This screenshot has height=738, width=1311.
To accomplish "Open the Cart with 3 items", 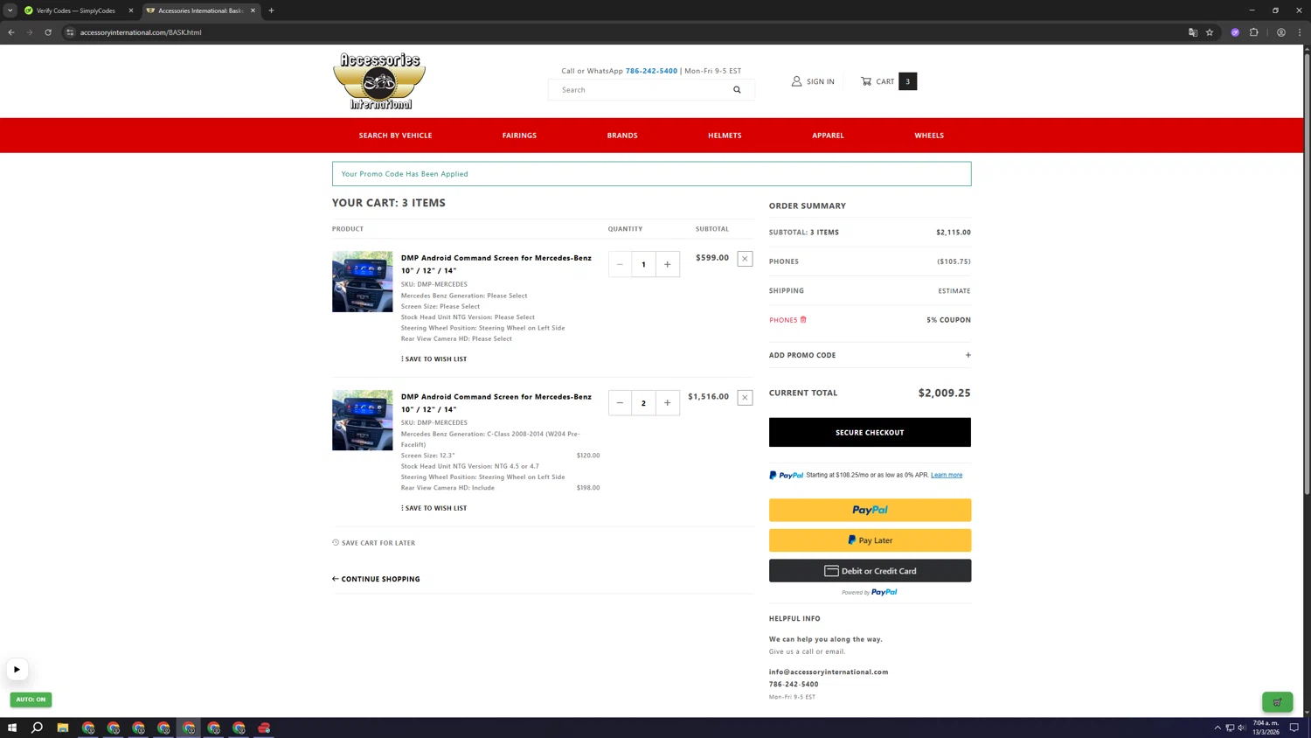I will pos(888,81).
